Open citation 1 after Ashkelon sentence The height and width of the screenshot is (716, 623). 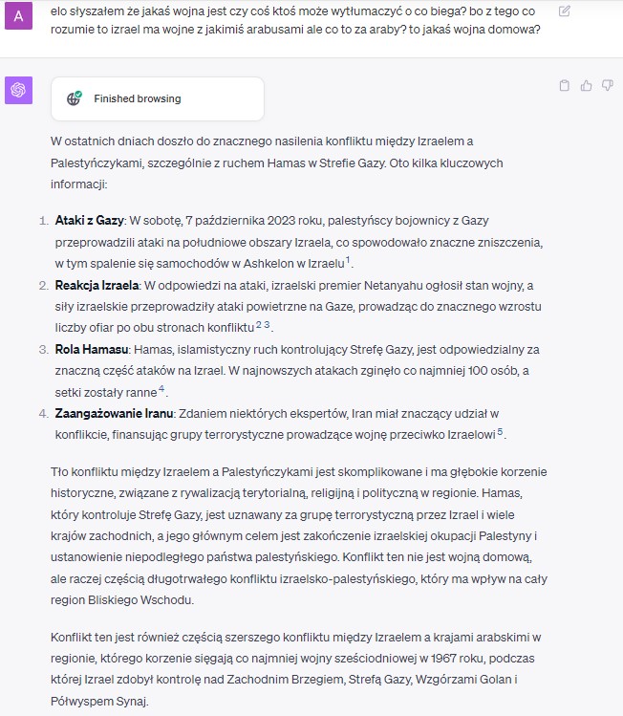click(348, 260)
